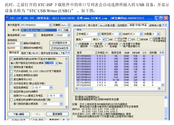Screen dimensions: 174x125
Task: Click right arrow of upper tab strip
Action: coord(166,25)
